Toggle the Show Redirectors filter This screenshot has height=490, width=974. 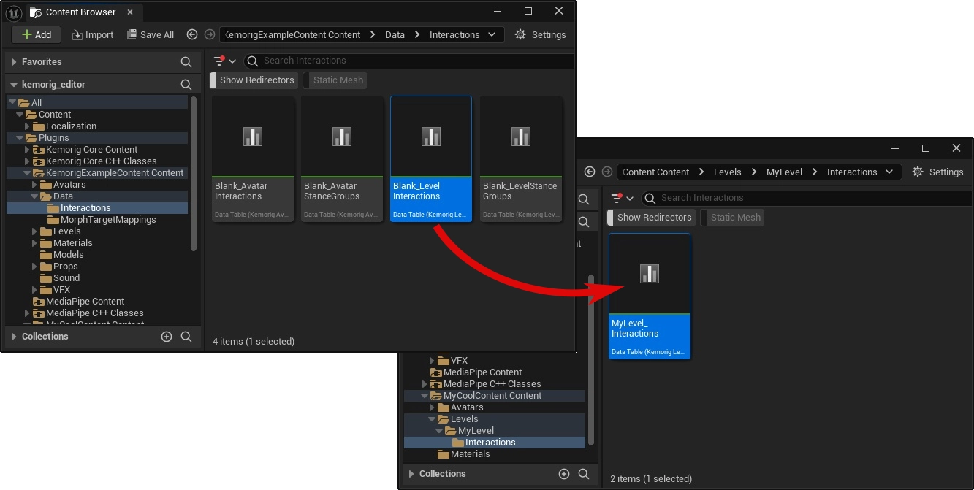tap(256, 80)
